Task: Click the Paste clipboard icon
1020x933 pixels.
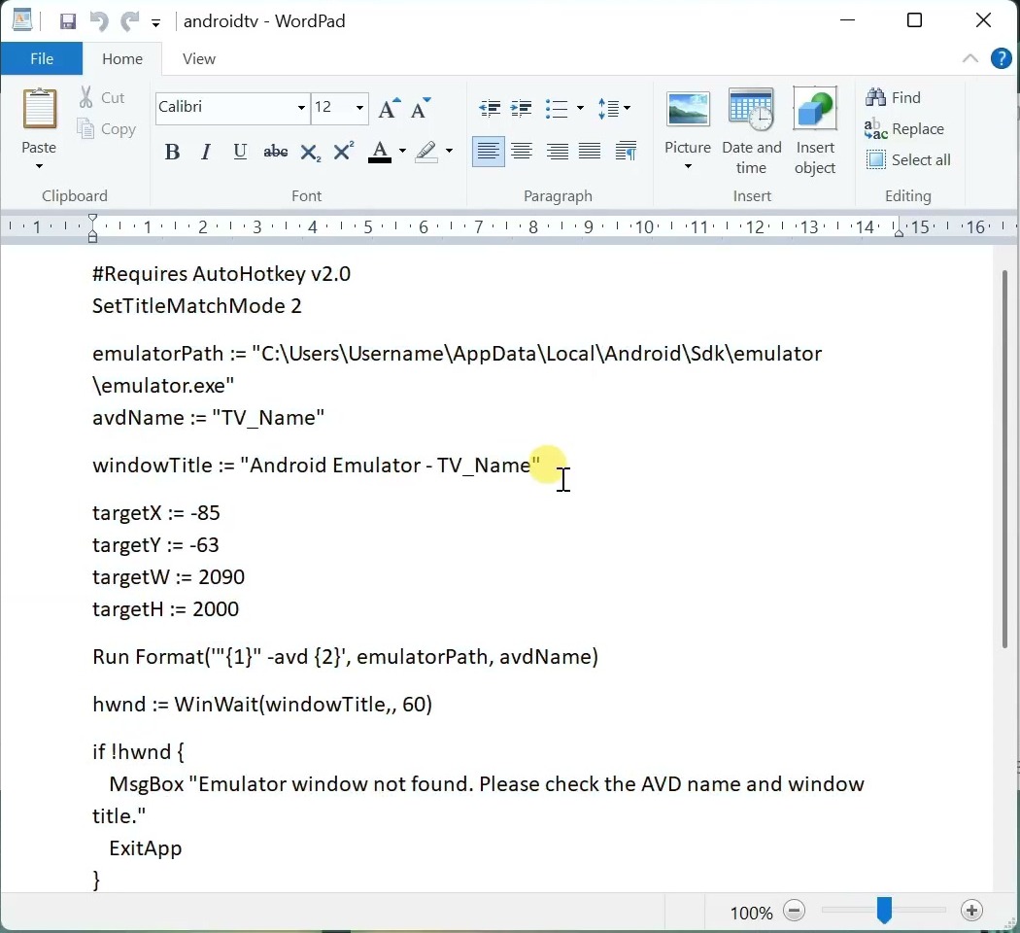Action: click(x=39, y=109)
